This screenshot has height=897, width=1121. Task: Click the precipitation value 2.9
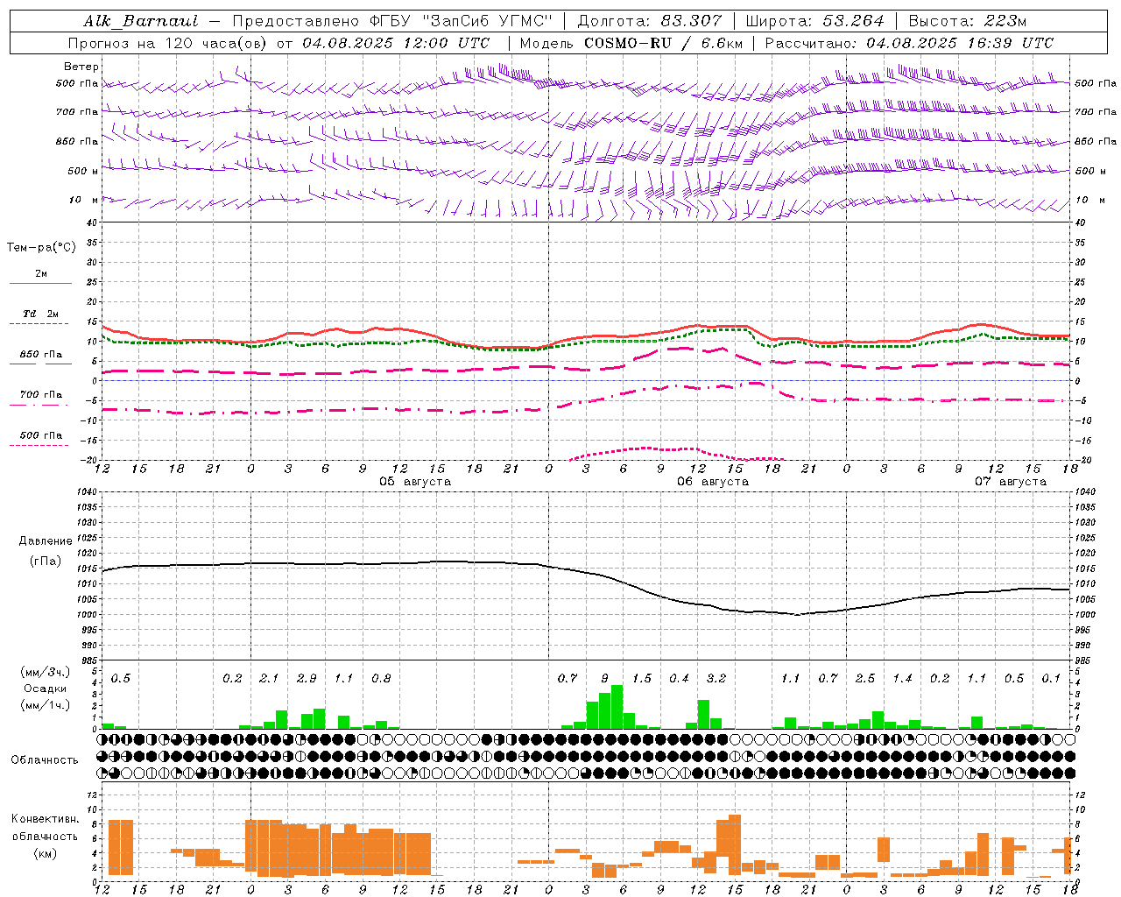point(307,678)
